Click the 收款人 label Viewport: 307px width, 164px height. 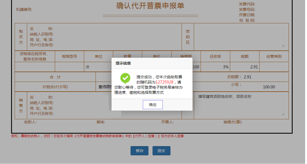point(30,122)
